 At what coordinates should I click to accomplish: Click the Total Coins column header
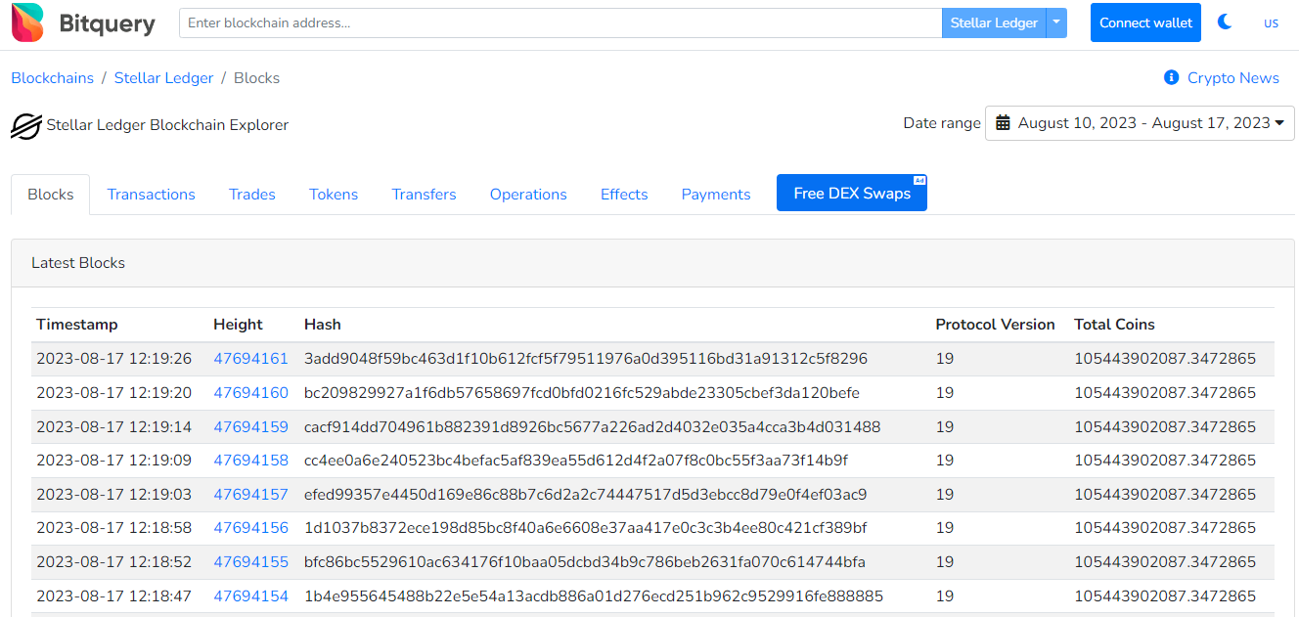click(1114, 325)
